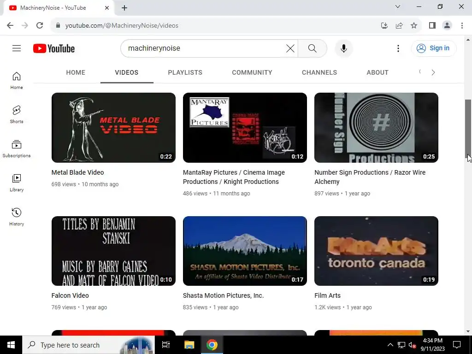
Task: Click the scrollbar down arrow
Action: (x=468, y=331)
